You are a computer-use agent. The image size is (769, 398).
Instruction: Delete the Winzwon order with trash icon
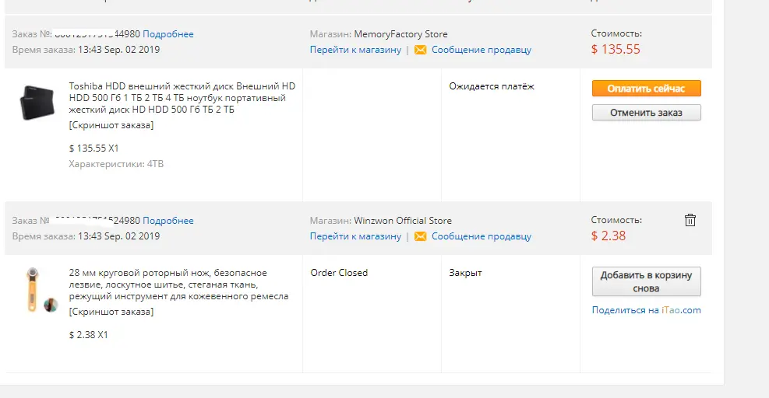coord(690,220)
